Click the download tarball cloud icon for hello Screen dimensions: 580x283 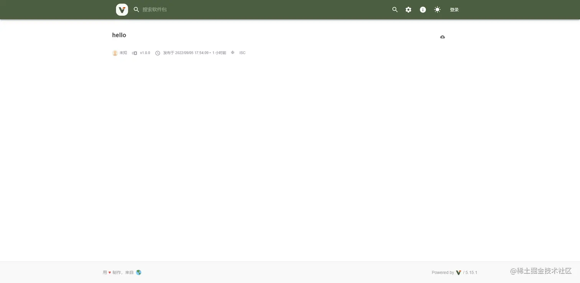(x=442, y=37)
